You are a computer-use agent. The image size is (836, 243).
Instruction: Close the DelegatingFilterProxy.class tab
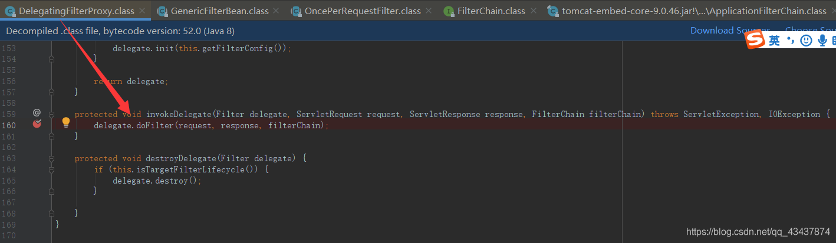(x=141, y=11)
